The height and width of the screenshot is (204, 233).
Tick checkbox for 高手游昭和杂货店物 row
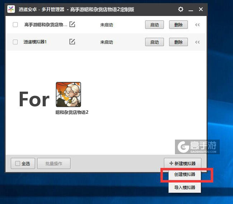click(15, 25)
